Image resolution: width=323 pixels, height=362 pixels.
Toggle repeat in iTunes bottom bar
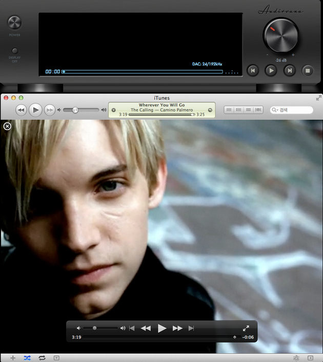(x=42, y=358)
